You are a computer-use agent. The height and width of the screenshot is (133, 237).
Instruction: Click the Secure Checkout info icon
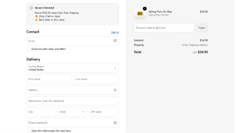[31, 8]
